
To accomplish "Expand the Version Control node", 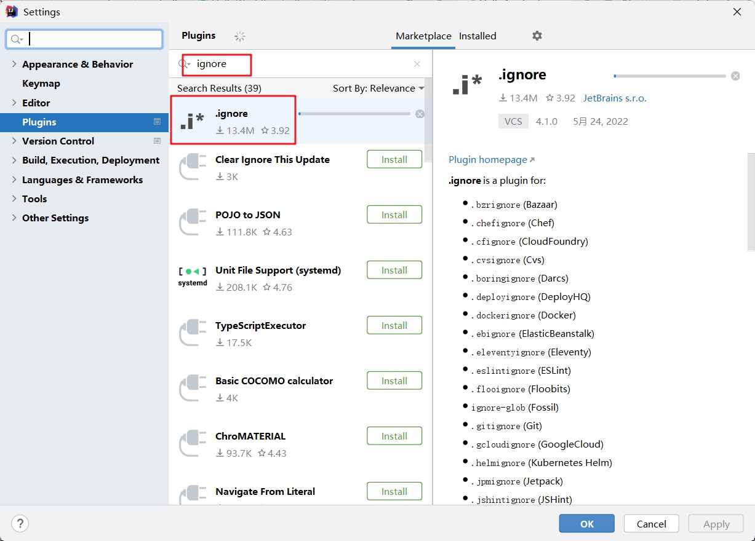I will pyautogui.click(x=14, y=141).
